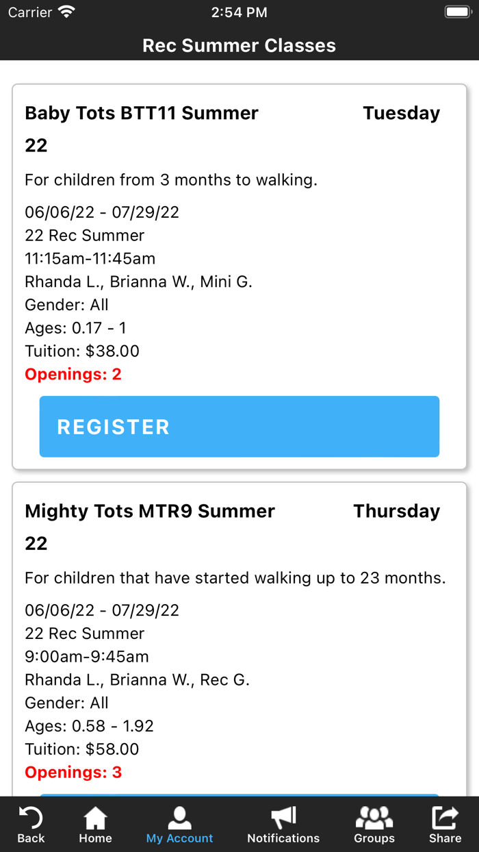Check the battery icon in status bar
Screen dimensions: 479x852
(x=456, y=12)
